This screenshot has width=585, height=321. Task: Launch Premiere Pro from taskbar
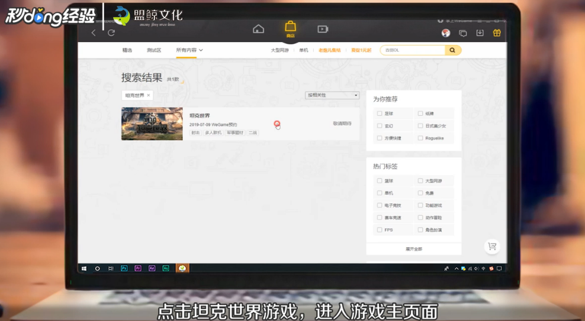click(138, 268)
